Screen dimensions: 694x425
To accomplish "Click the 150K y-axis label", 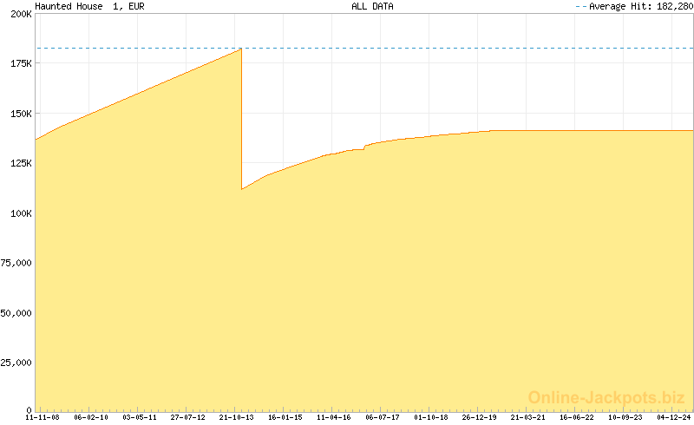I will [21, 114].
